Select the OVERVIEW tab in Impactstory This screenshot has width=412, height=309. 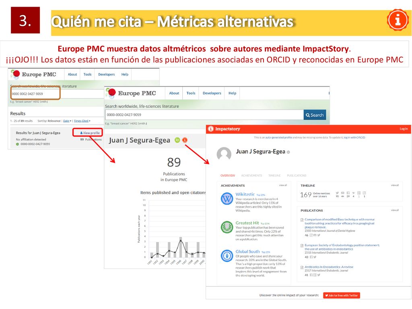point(228,175)
